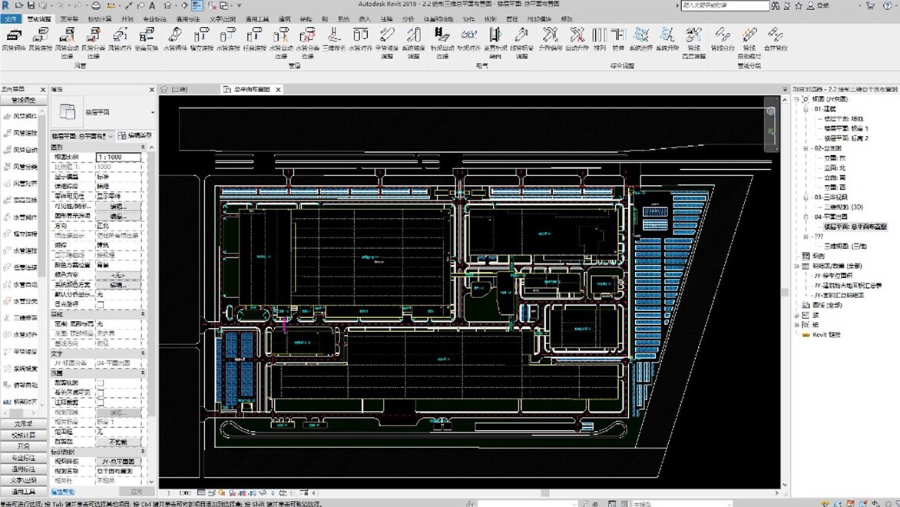Click the 风管构件 duct fitting ribbon icon
Image resolution: width=900 pixels, height=507 pixels.
point(14,39)
